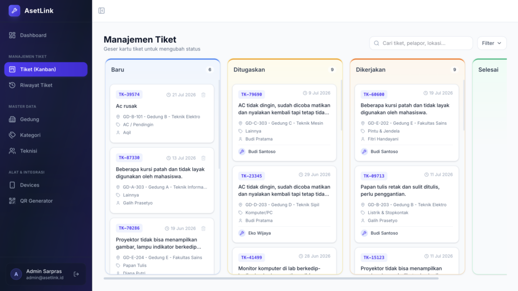Delete ticket TK-39574 using its trash icon

tap(203, 94)
